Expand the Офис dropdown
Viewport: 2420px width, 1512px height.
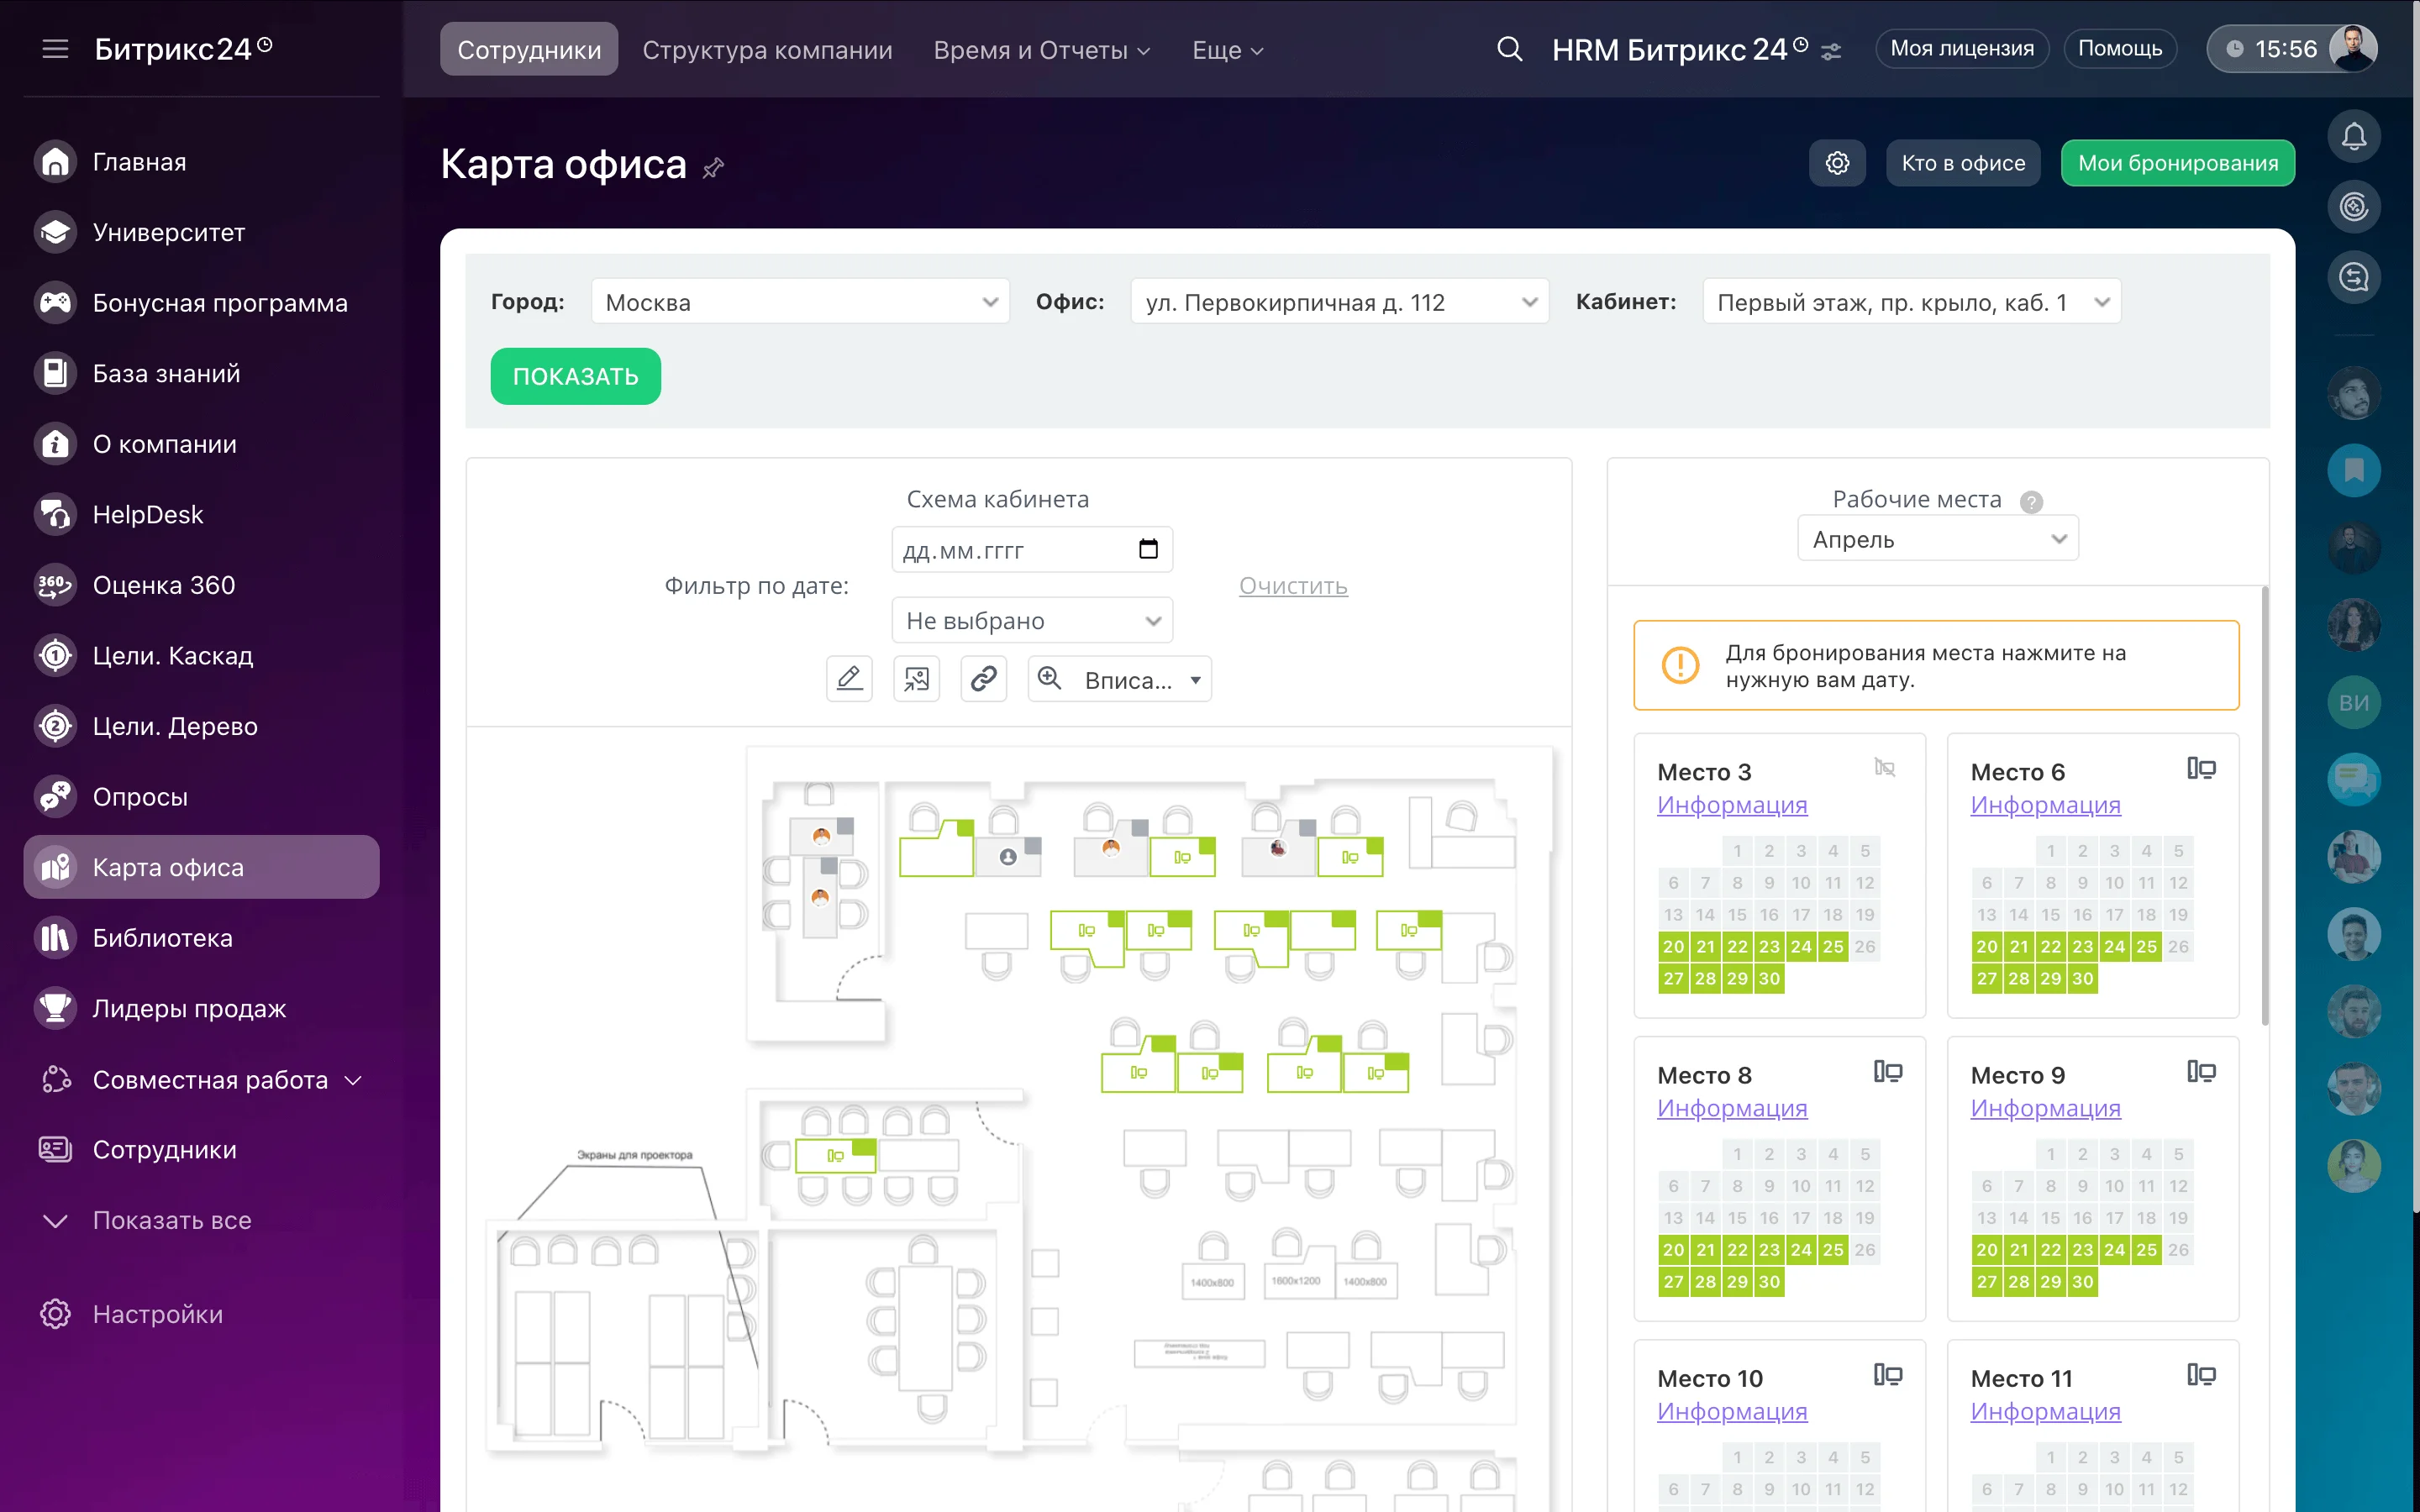click(1339, 301)
